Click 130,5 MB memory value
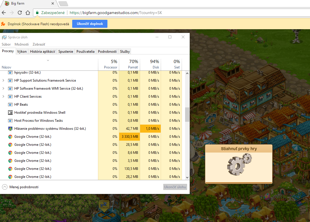This screenshot has height=222, width=310. pos(132,169)
